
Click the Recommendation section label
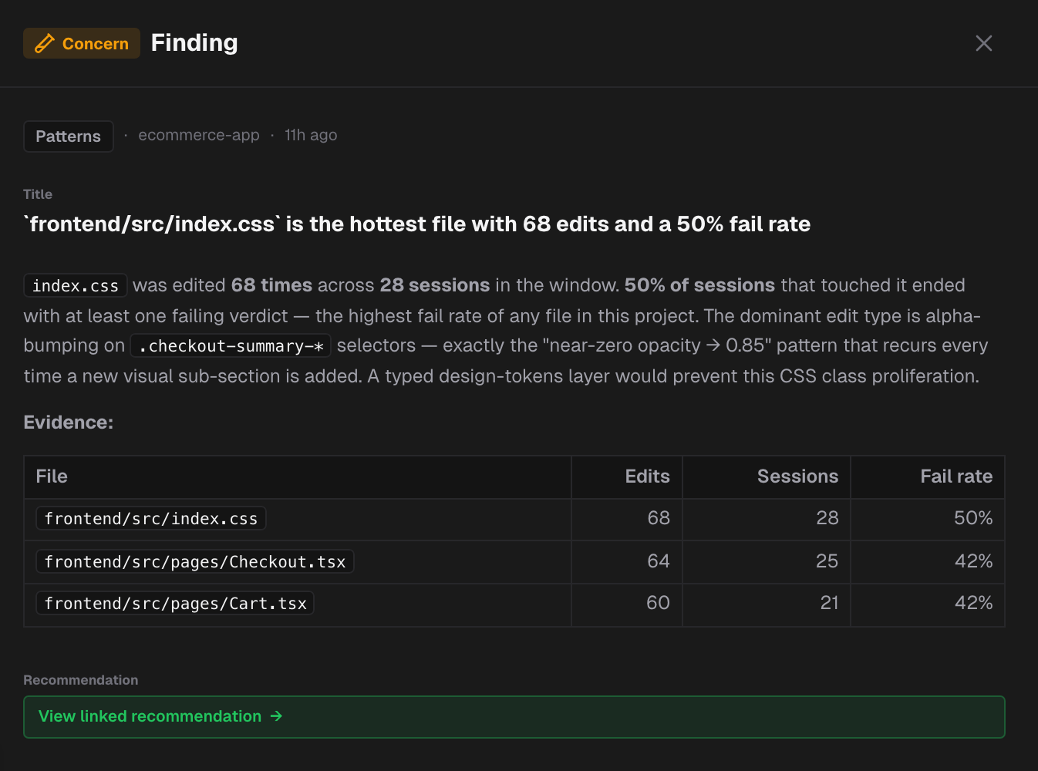tap(81, 680)
